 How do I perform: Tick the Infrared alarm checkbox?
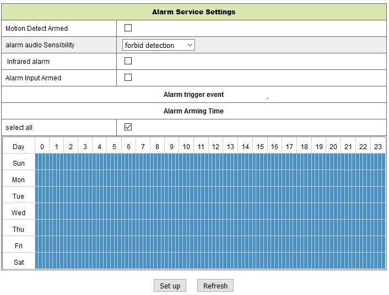(128, 61)
